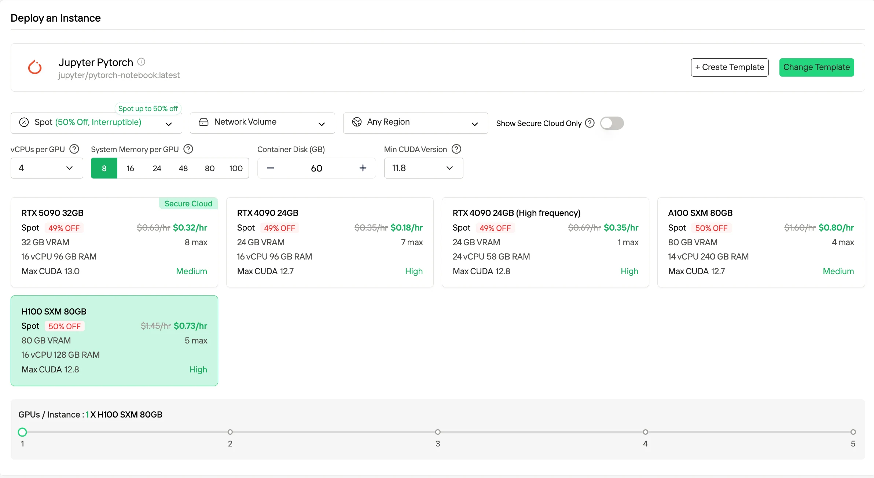Click the jupyter/pytorch-notebook:latest image name
This screenshot has width=874, height=478.
click(x=119, y=75)
